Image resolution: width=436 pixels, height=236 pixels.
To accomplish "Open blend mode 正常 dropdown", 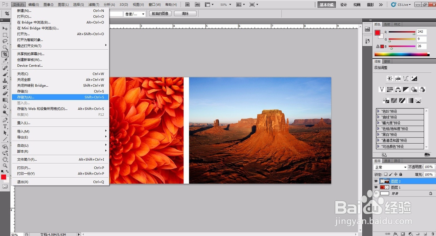I will click(390, 167).
